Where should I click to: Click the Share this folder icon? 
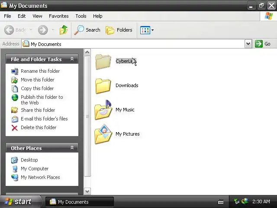[x=14, y=110]
